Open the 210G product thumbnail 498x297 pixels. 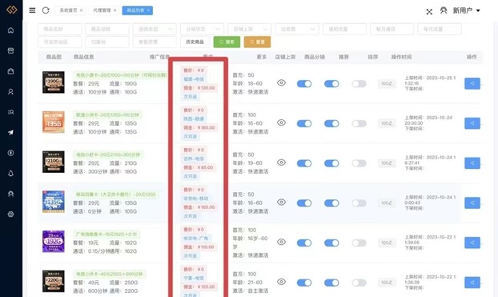pyautogui.click(x=54, y=162)
